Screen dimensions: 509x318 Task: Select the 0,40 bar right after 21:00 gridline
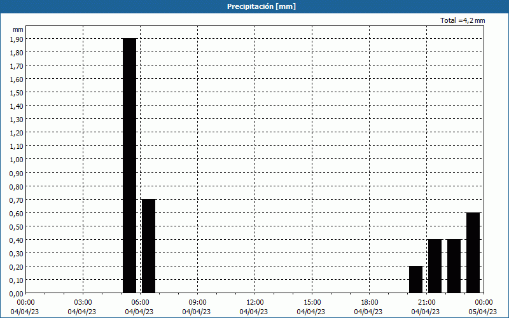(435, 266)
